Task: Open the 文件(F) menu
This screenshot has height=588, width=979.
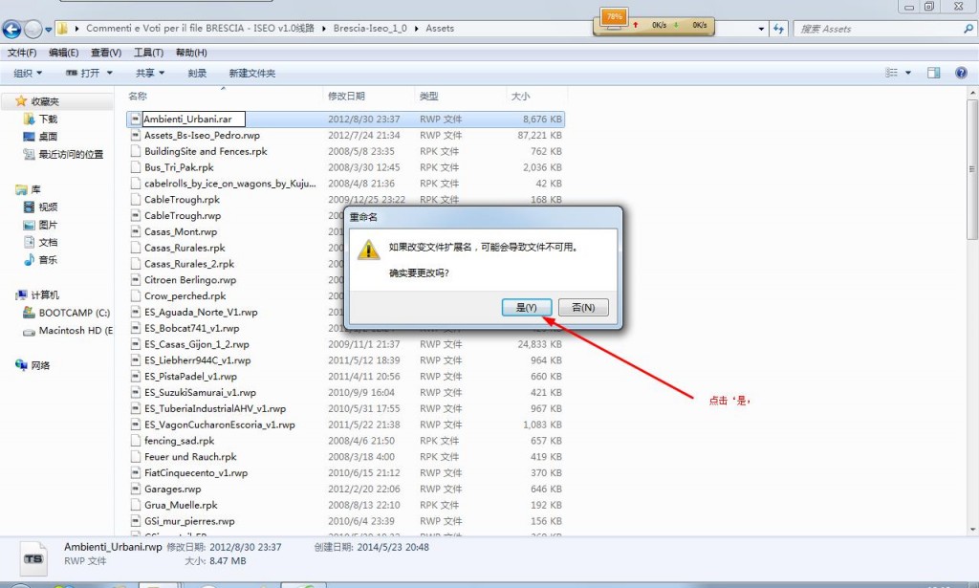Action: 22,53
